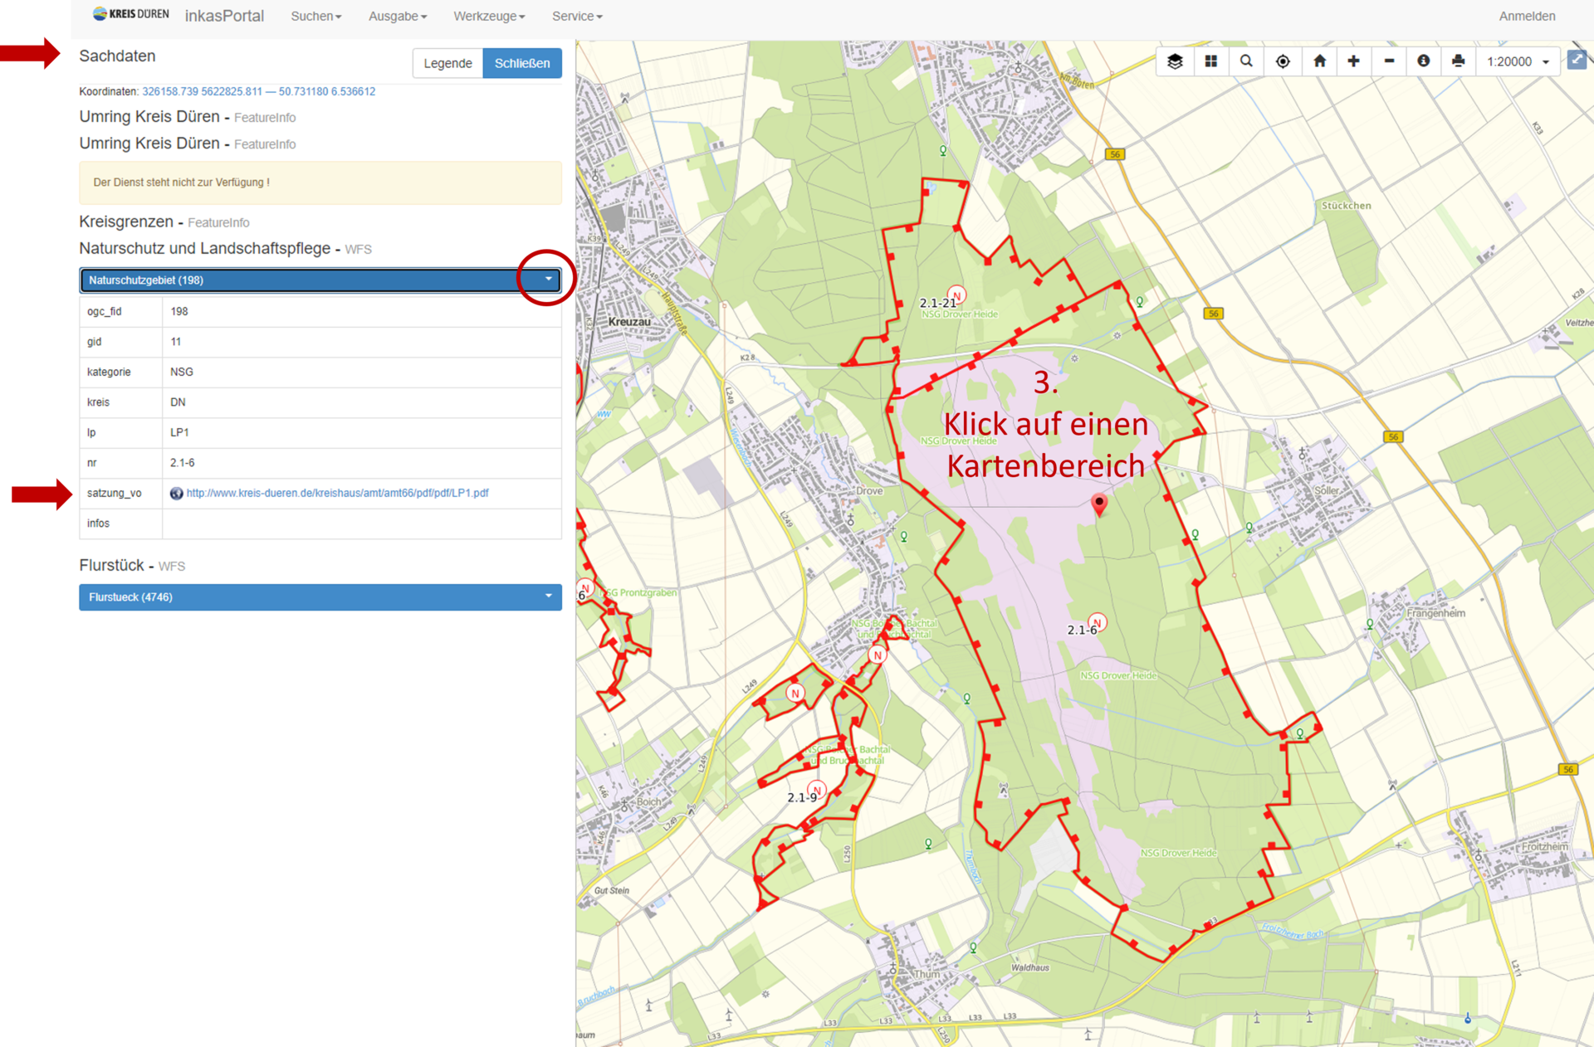1594x1047 pixels.
Task: Click the Schließen button
Action: [522, 63]
